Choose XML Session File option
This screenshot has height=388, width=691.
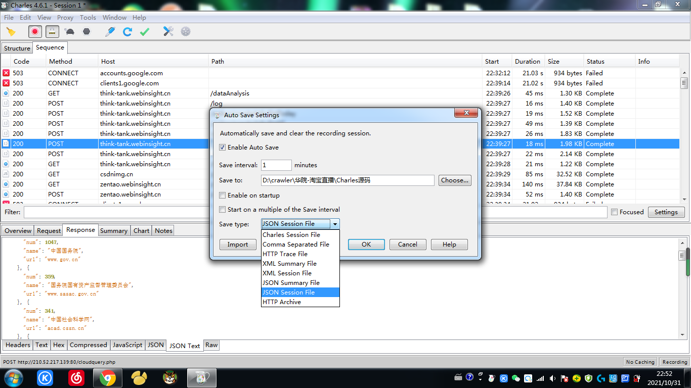pyautogui.click(x=300, y=273)
